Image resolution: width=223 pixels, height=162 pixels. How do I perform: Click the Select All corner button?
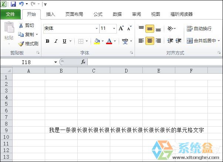(x=6, y=70)
